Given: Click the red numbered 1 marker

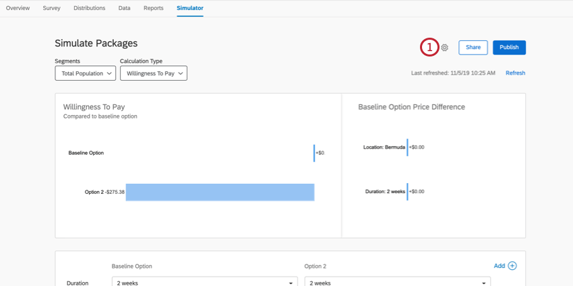Looking at the screenshot, I should (429, 47).
